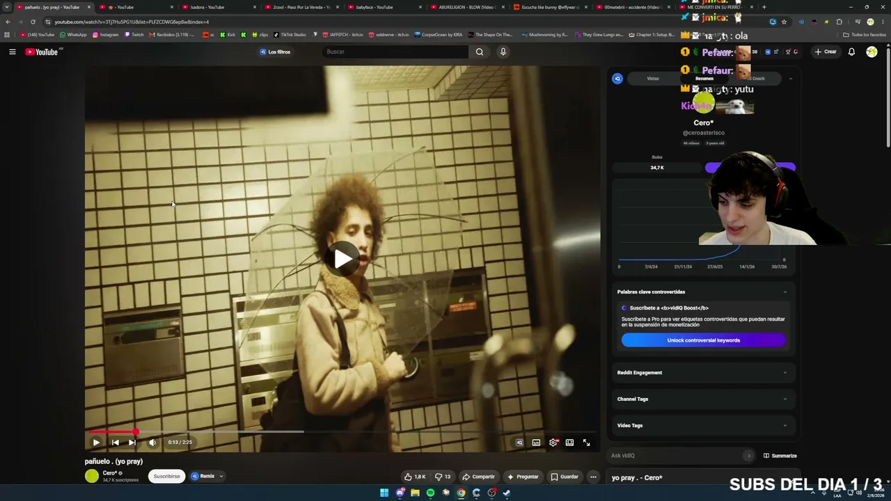Skip to previous video in playlist
The image size is (891, 501).
pyautogui.click(x=115, y=443)
